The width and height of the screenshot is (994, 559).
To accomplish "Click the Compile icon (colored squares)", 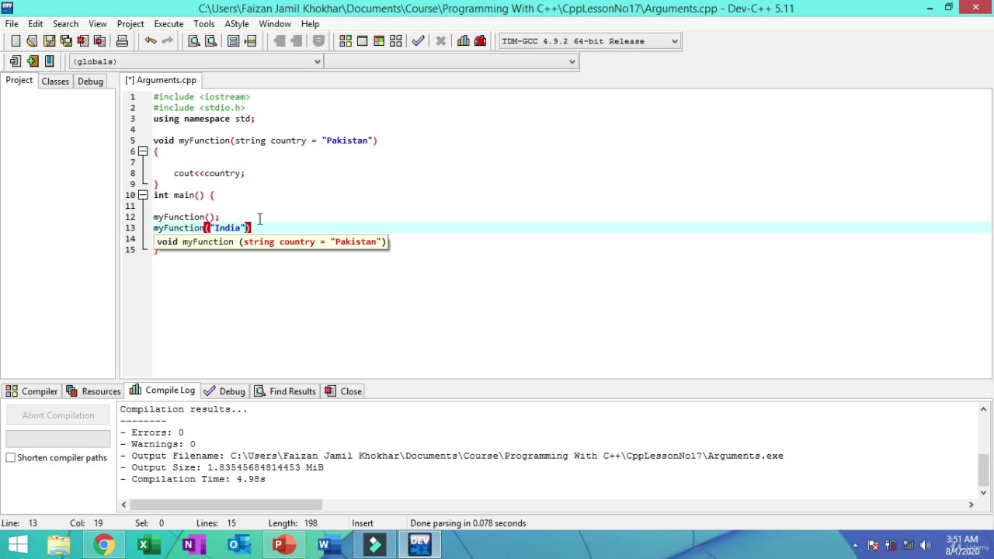I will pyautogui.click(x=346, y=41).
